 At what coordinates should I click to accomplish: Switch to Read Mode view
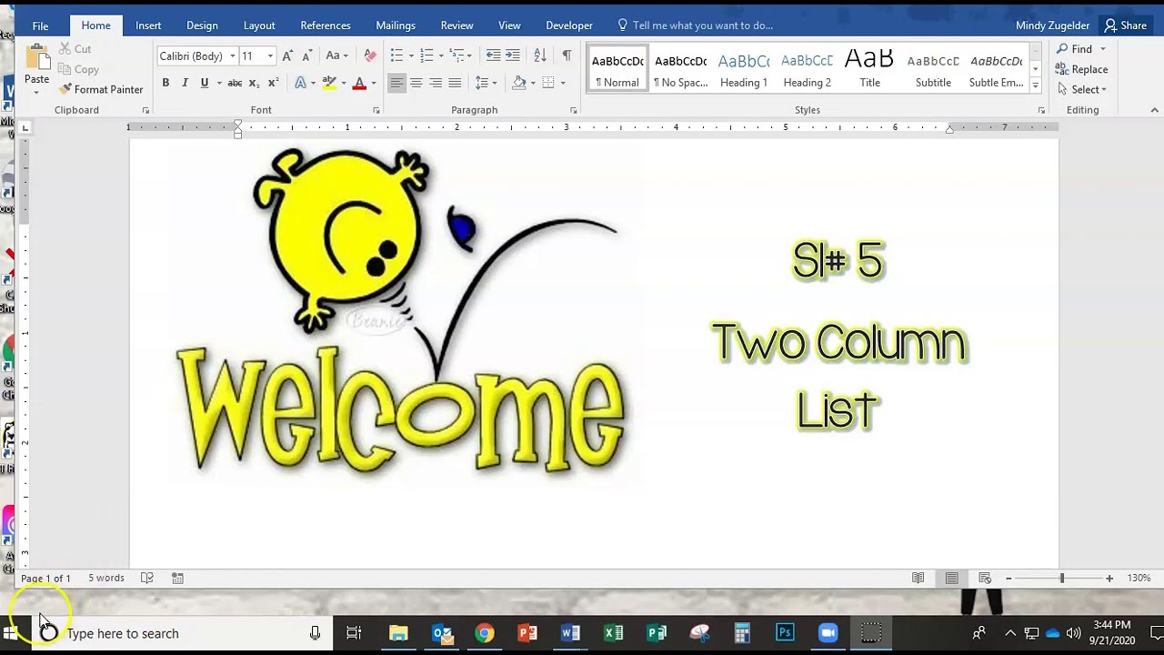[918, 579]
